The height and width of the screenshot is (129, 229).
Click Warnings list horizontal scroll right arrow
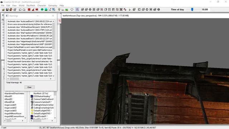tap(51, 79)
